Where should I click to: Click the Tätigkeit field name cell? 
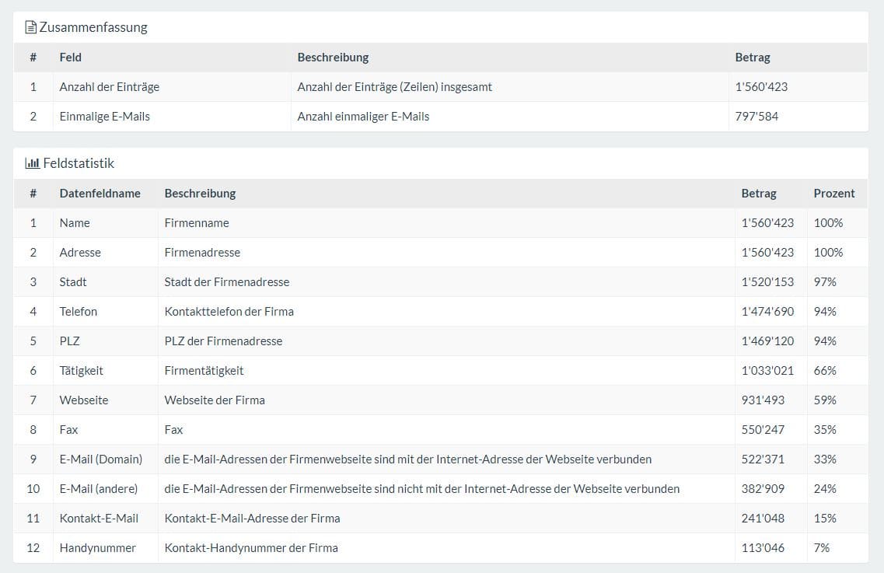click(81, 371)
